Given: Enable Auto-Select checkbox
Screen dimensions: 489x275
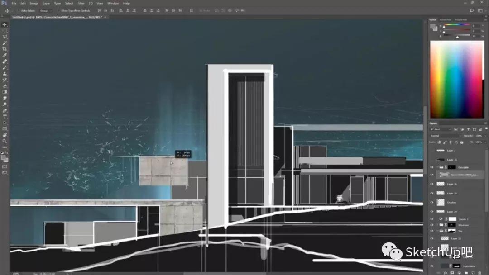Looking at the screenshot, I should 19,10.
